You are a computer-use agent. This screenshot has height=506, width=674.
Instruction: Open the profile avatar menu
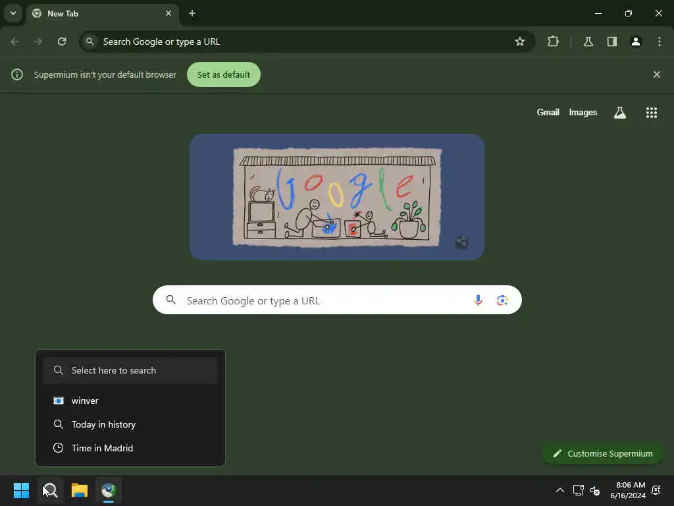click(636, 42)
